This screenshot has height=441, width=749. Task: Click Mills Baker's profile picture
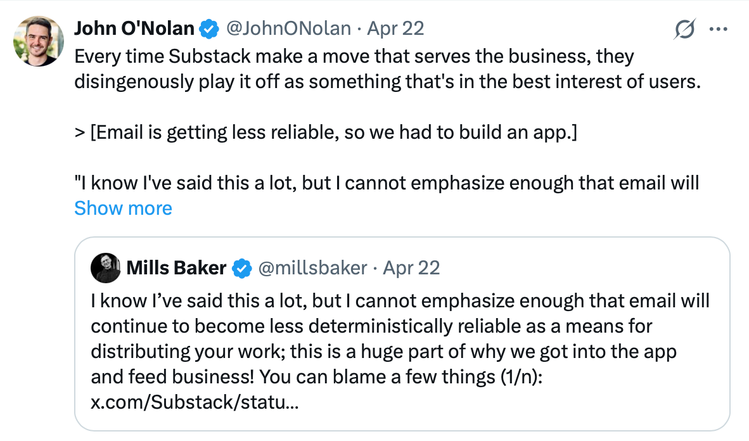coord(106,267)
